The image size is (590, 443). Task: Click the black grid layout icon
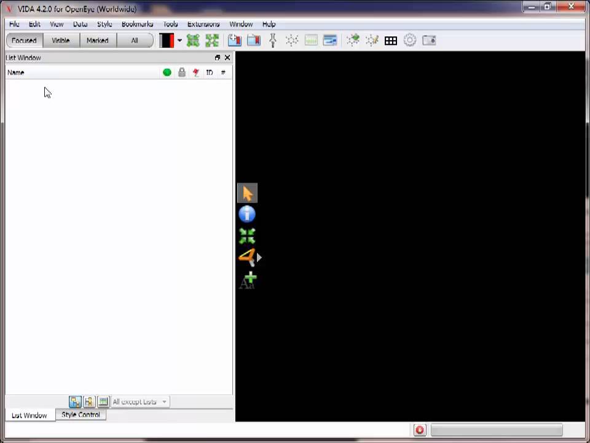point(391,41)
